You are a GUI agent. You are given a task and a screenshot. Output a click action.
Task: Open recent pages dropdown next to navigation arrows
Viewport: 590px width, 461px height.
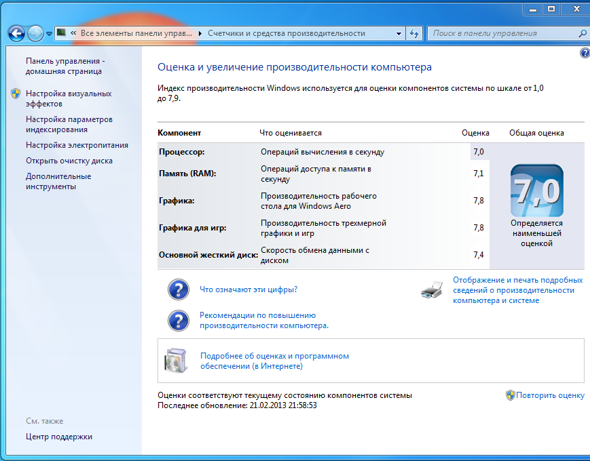[49, 34]
